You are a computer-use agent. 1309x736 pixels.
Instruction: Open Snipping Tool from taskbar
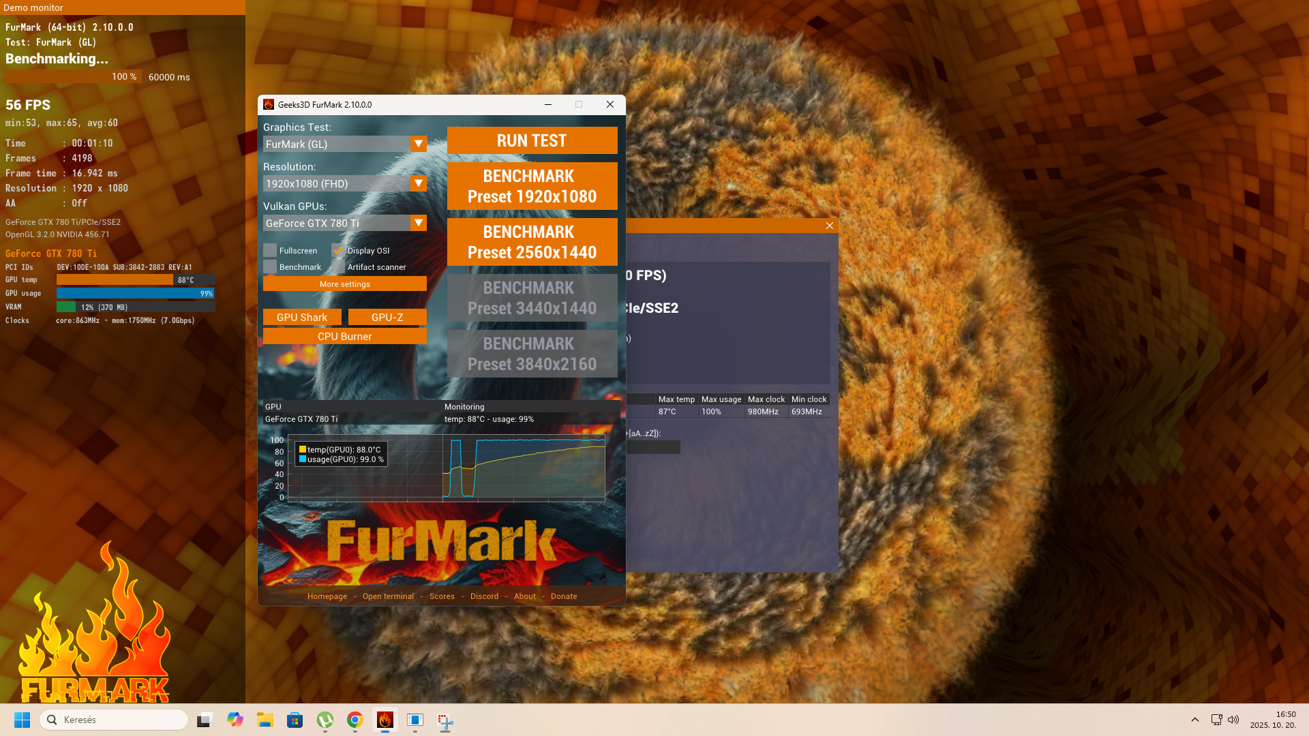445,721
